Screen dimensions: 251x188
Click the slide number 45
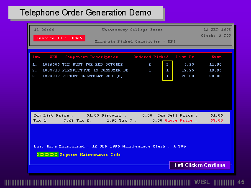click(241, 182)
